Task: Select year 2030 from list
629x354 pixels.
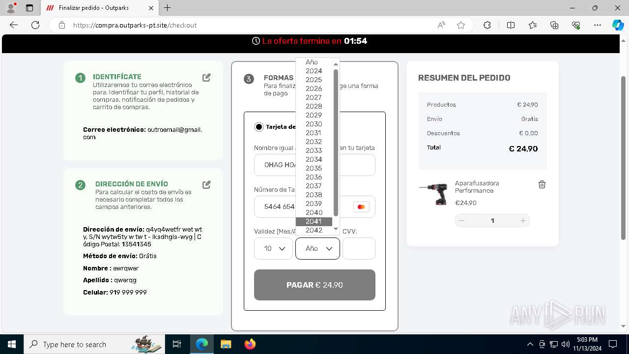Action: (314, 124)
